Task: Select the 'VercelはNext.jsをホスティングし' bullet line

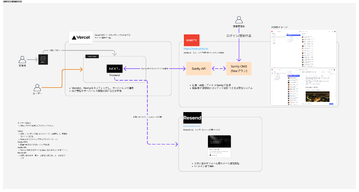Action: [x=103, y=88]
